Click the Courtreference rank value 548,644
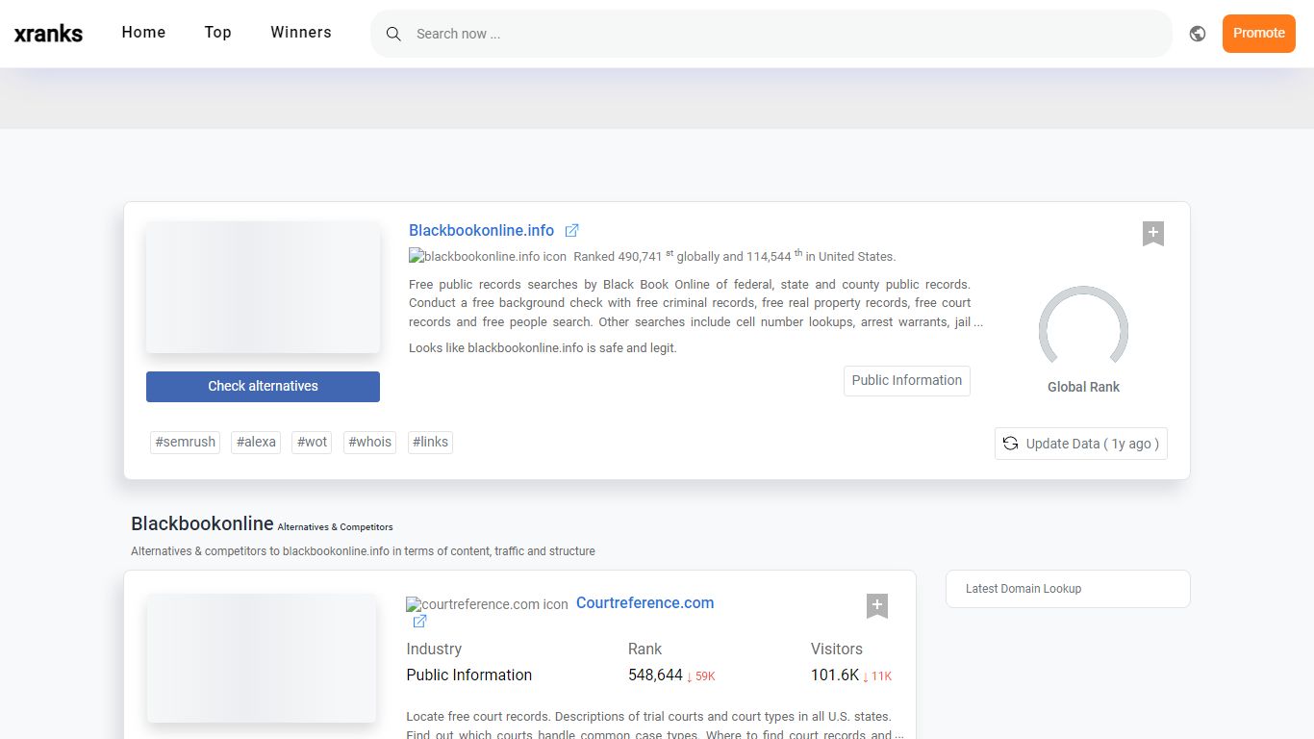The width and height of the screenshot is (1314, 739). pyautogui.click(x=655, y=675)
